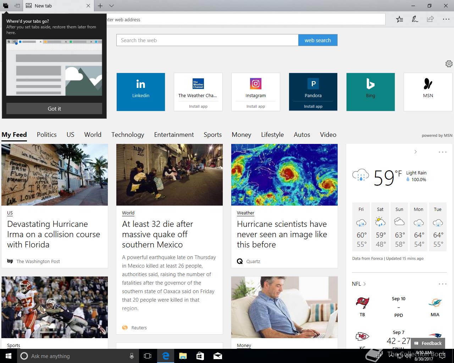
Task: Open Edge Settings and more menu
Action: [446, 19]
